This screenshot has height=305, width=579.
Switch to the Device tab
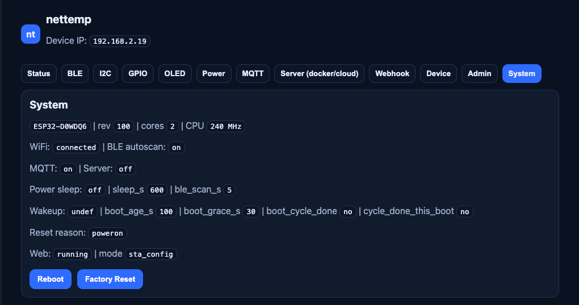[x=438, y=74]
